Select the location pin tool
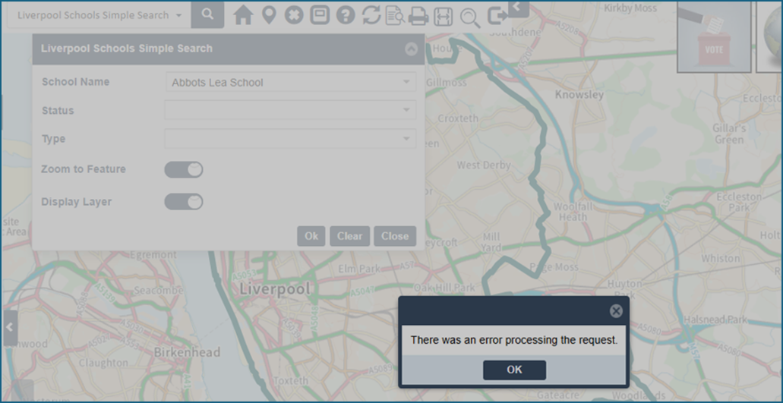Image resolution: width=783 pixels, height=403 pixels. (269, 15)
